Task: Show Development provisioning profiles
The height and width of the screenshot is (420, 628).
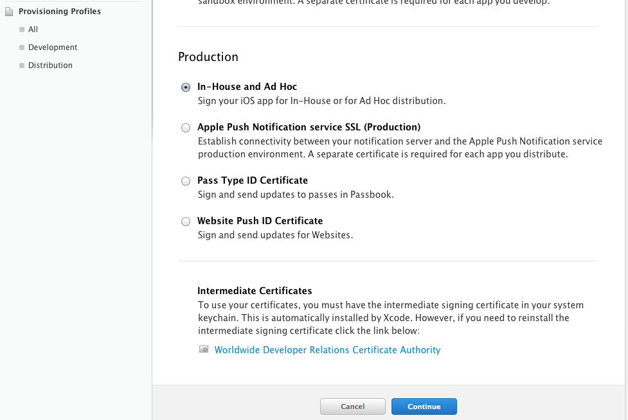Action: coord(53,48)
